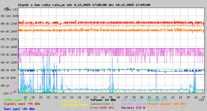This screenshot has width=207, height=111.
Task: Click the [h] unit label on time axis
Action: tap(201, 100)
